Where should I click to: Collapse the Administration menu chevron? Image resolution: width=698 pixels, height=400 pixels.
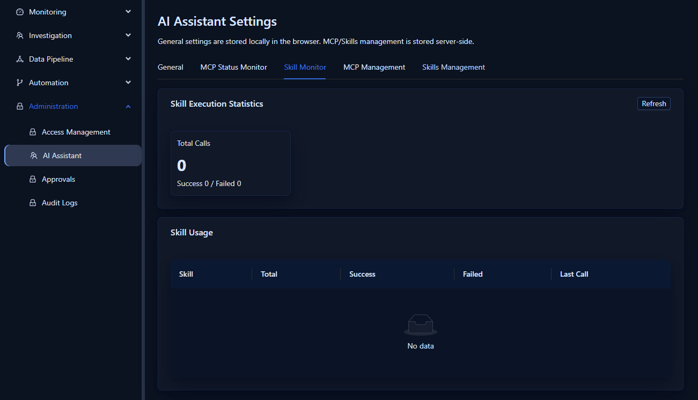(128, 106)
